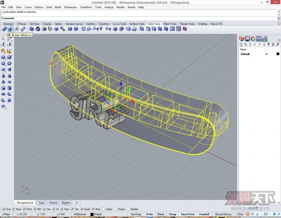Screen dimensions: 281x218
Task: Click the Torus tool icon
Action: coord(3,94)
